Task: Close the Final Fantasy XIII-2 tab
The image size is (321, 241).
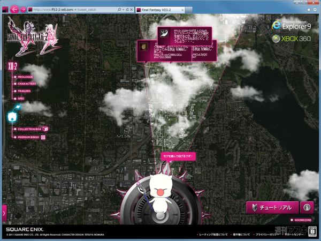Action: [182, 10]
